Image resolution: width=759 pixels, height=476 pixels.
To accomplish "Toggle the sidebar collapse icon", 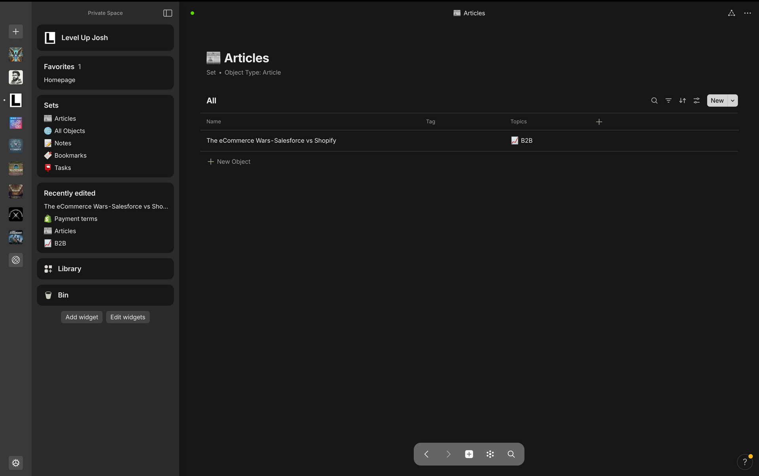I will click(168, 13).
